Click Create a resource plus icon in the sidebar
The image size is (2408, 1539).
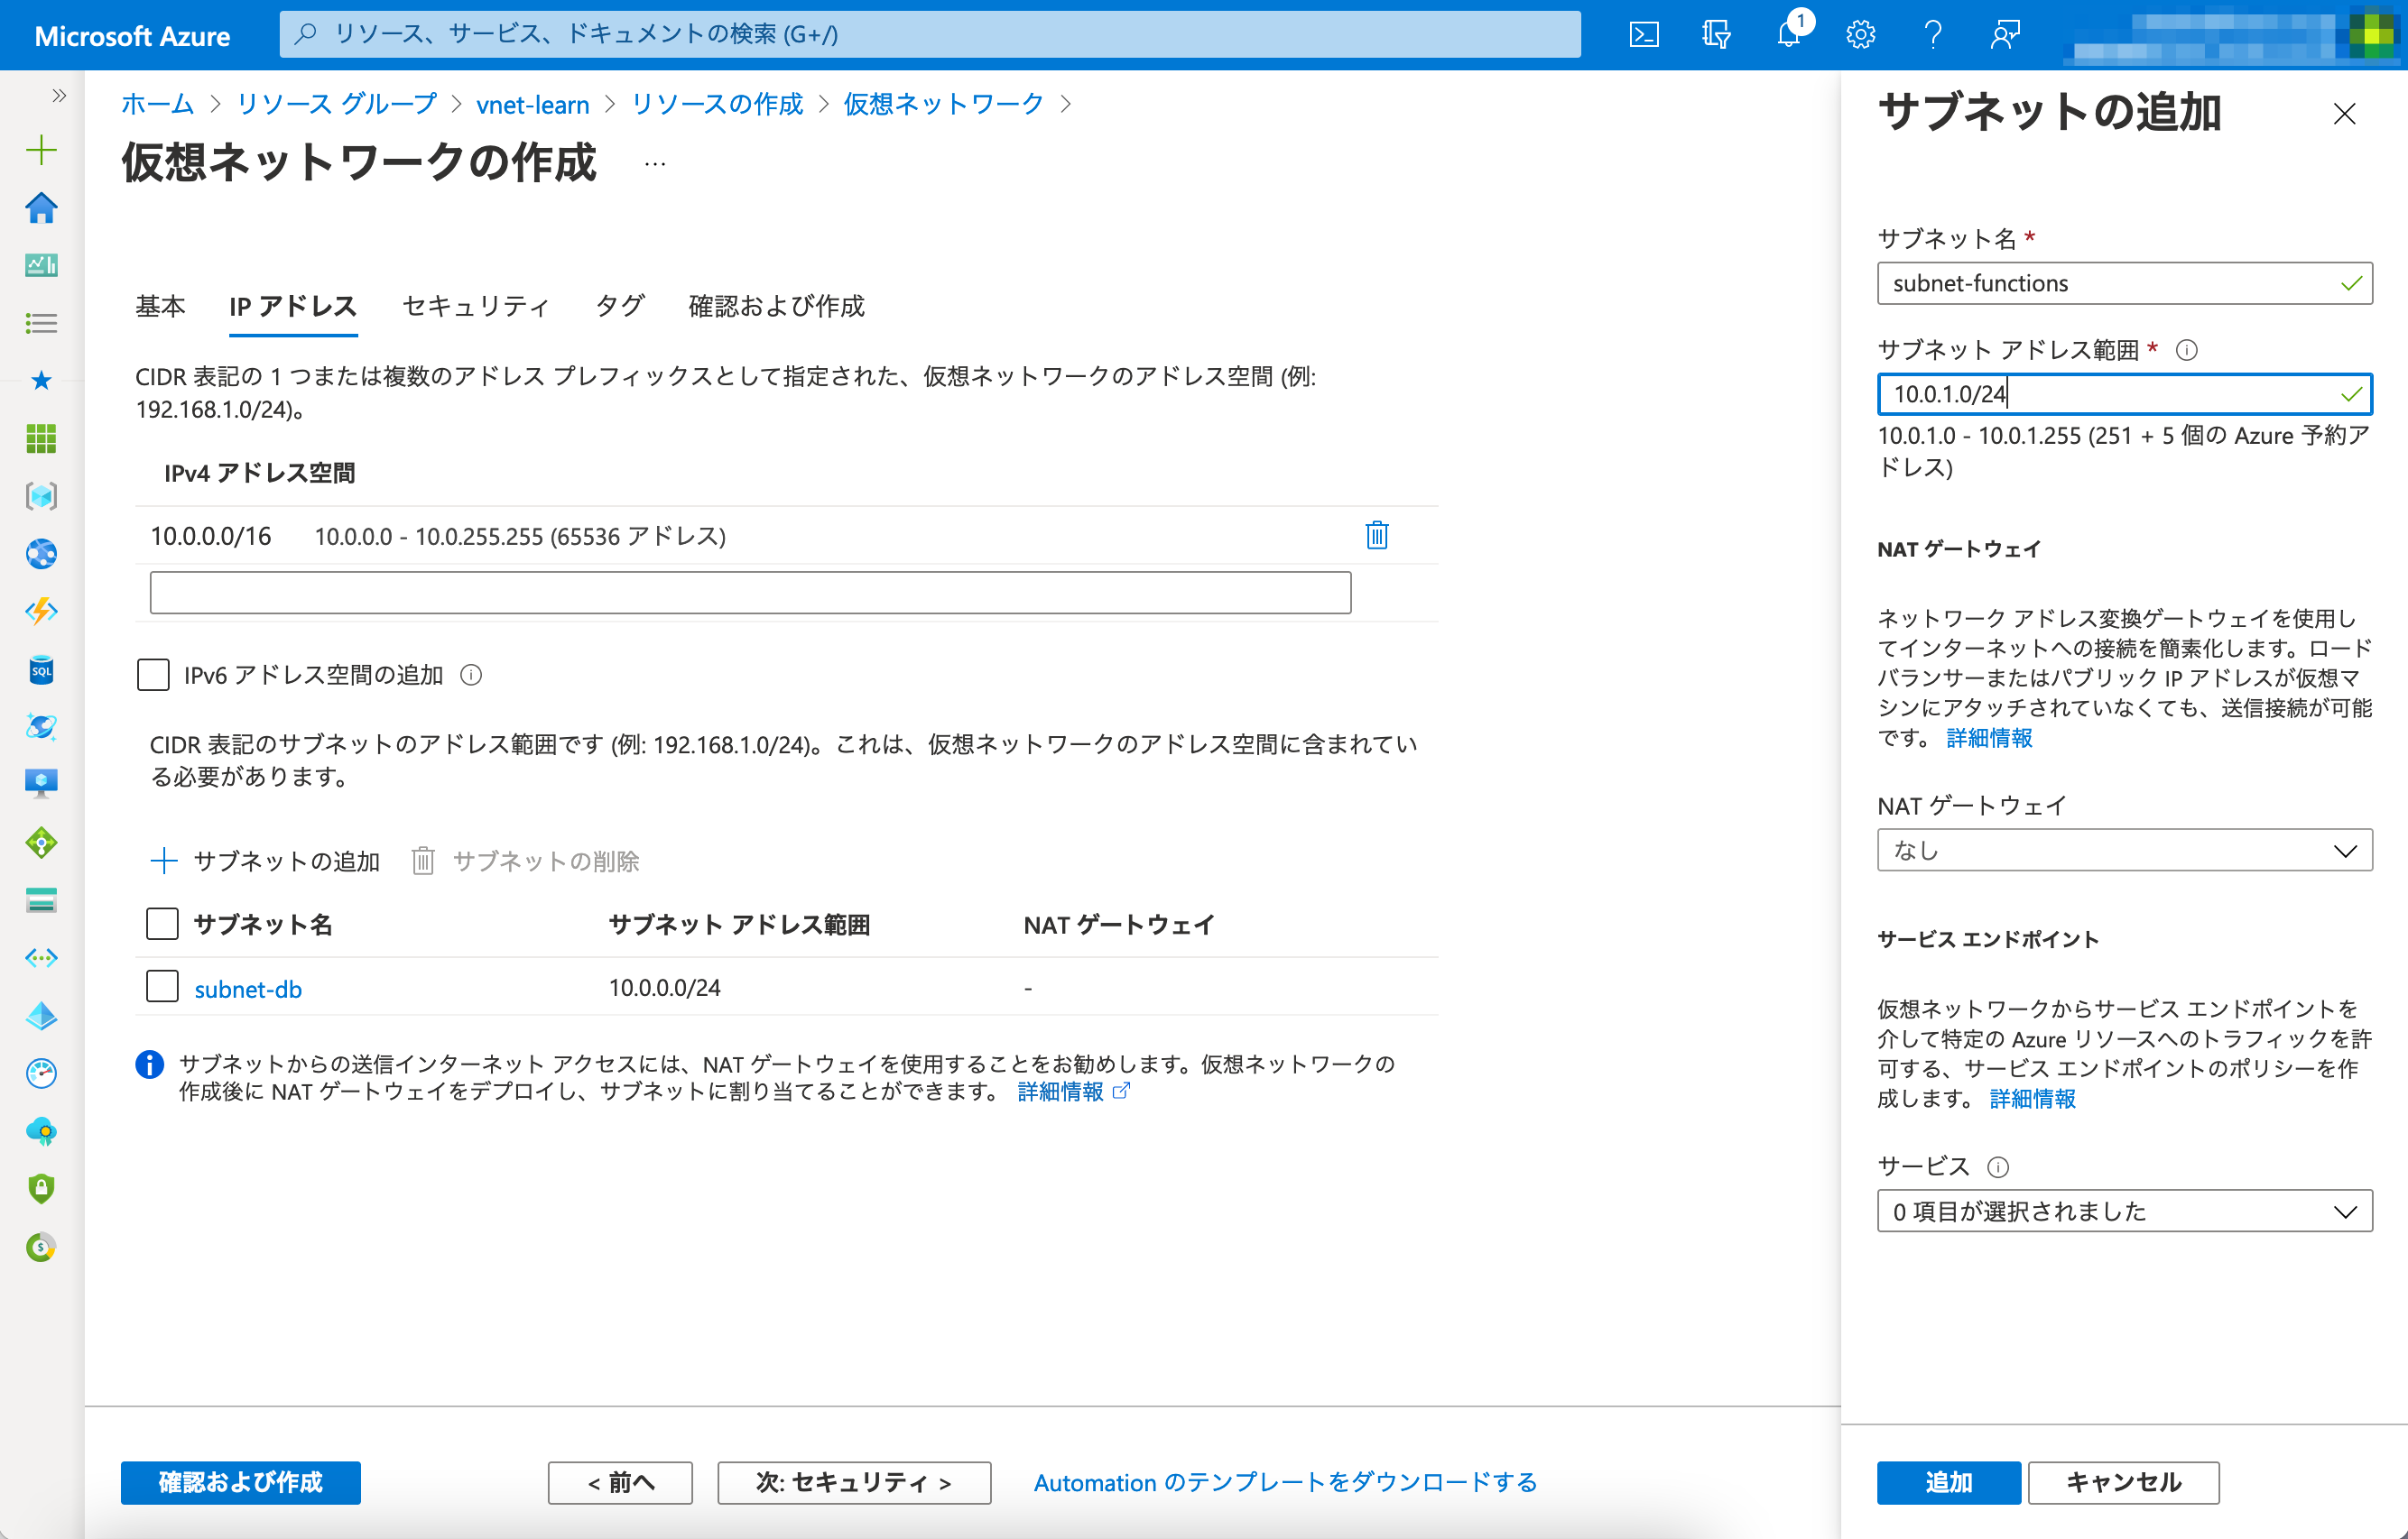coord(41,150)
